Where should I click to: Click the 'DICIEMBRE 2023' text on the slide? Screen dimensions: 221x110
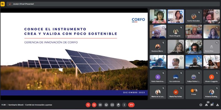pyautogui.click(x=134, y=93)
